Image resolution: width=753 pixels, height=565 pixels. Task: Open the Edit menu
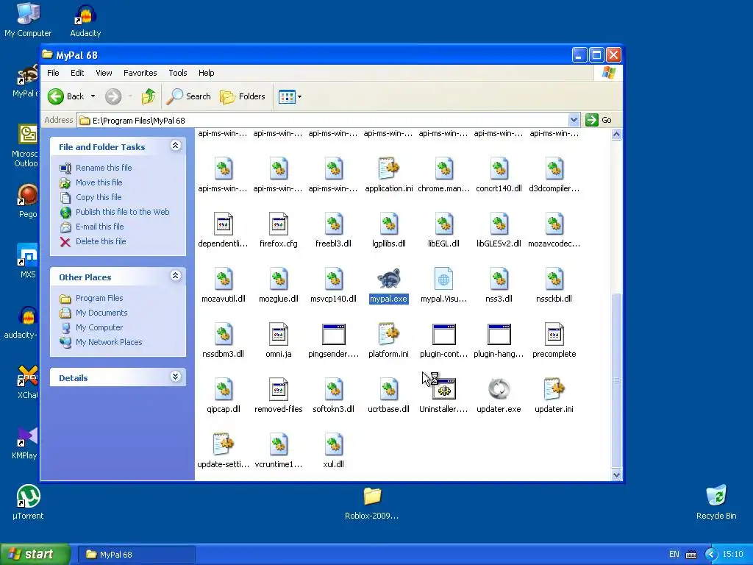tap(77, 73)
